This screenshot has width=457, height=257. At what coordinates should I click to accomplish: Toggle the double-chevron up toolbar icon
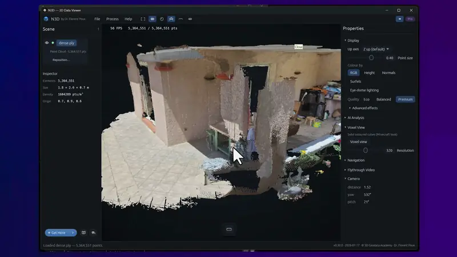pyautogui.click(x=171, y=19)
